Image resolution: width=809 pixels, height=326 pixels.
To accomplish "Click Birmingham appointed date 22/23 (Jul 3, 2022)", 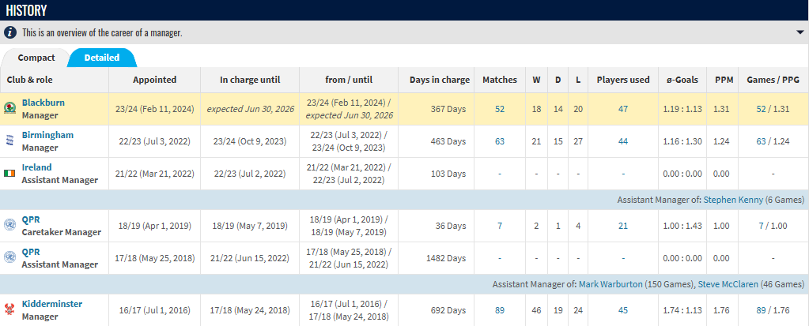I will click(154, 141).
